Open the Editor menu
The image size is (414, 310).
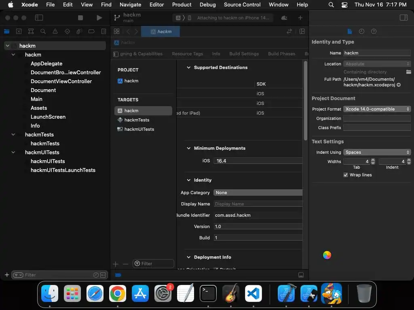tap(156, 4)
